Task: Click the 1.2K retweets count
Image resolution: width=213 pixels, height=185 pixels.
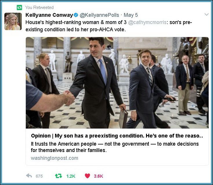Action: pos(71,176)
